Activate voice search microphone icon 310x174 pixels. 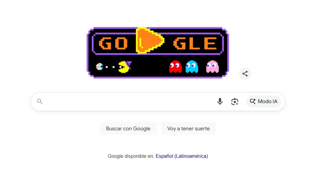[220, 102]
